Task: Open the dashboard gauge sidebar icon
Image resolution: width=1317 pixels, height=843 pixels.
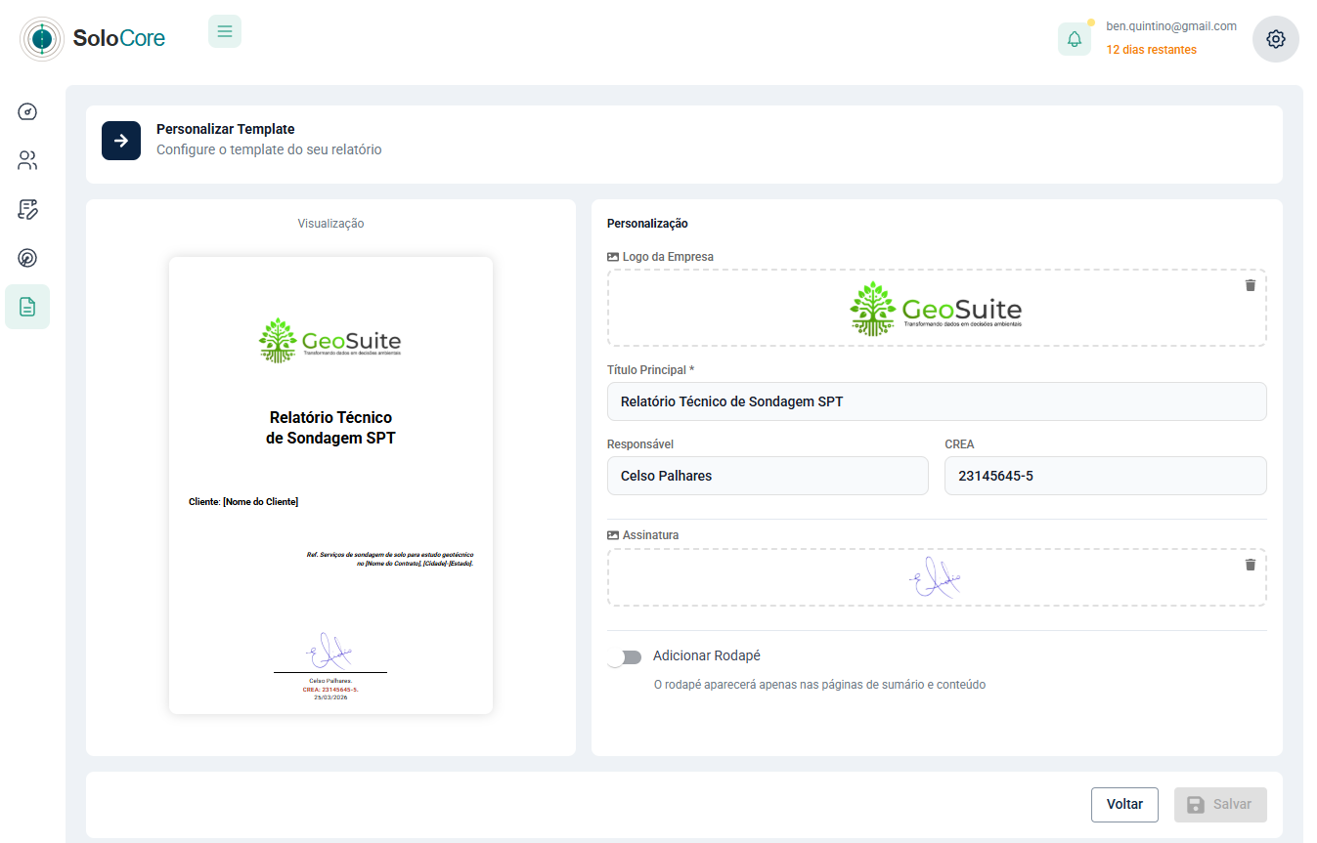Action: [27, 111]
